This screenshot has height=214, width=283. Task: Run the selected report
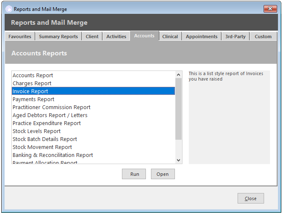[x=134, y=174]
